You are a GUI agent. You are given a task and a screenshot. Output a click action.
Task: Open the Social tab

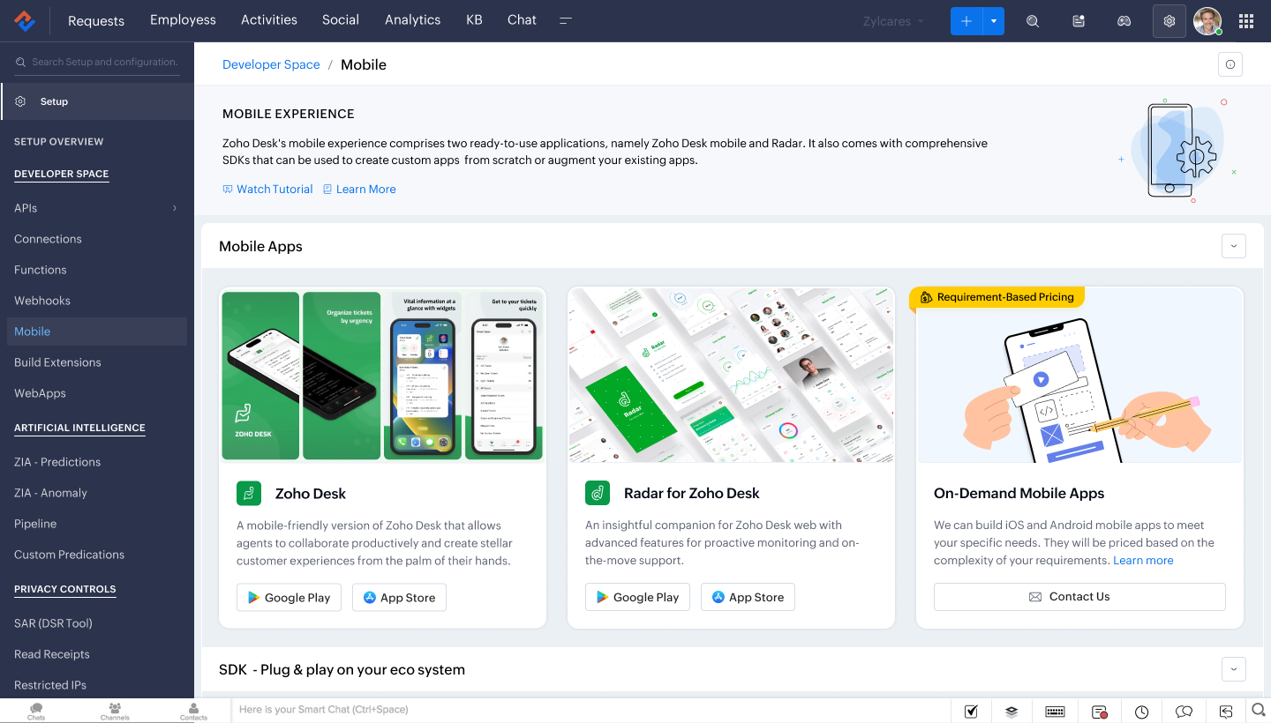point(341,19)
